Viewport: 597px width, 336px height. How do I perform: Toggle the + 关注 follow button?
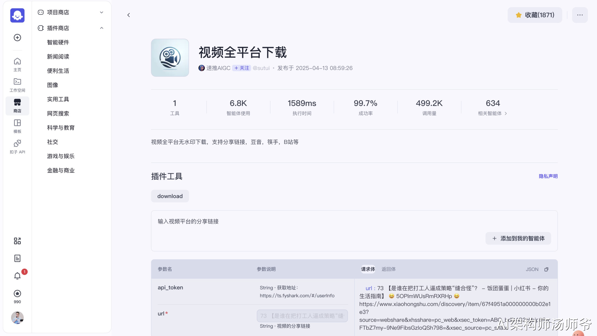(242, 68)
